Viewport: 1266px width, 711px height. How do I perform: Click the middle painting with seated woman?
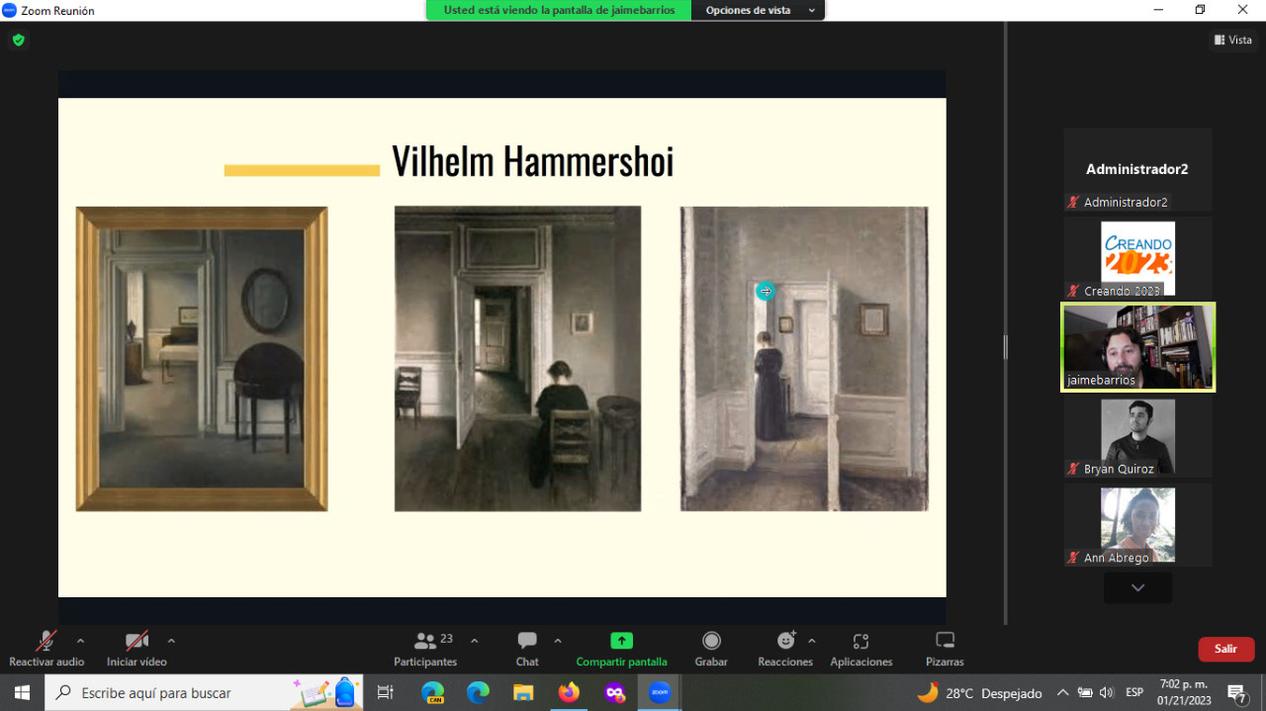tap(517, 359)
